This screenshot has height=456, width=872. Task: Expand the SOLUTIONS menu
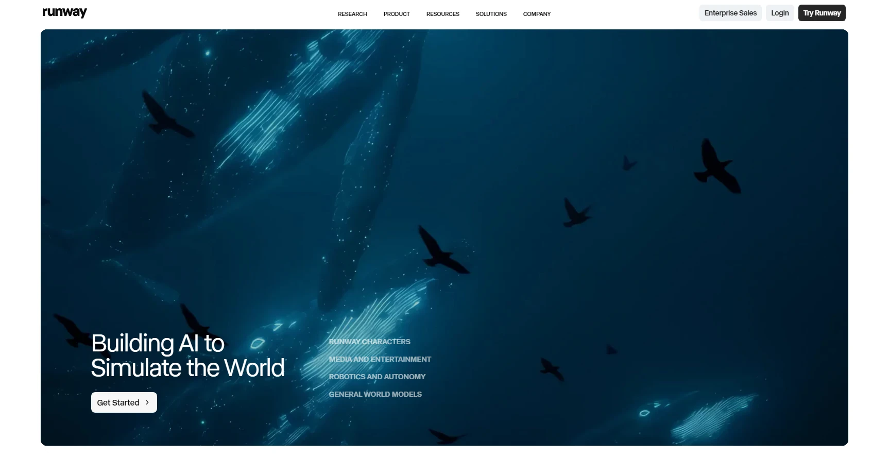tap(491, 14)
